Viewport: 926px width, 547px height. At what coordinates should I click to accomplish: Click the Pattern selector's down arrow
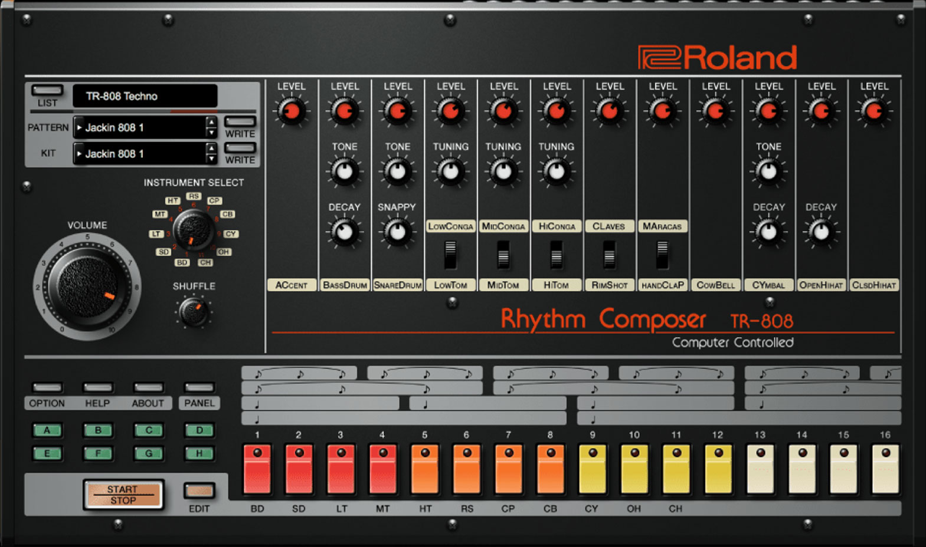[211, 133]
